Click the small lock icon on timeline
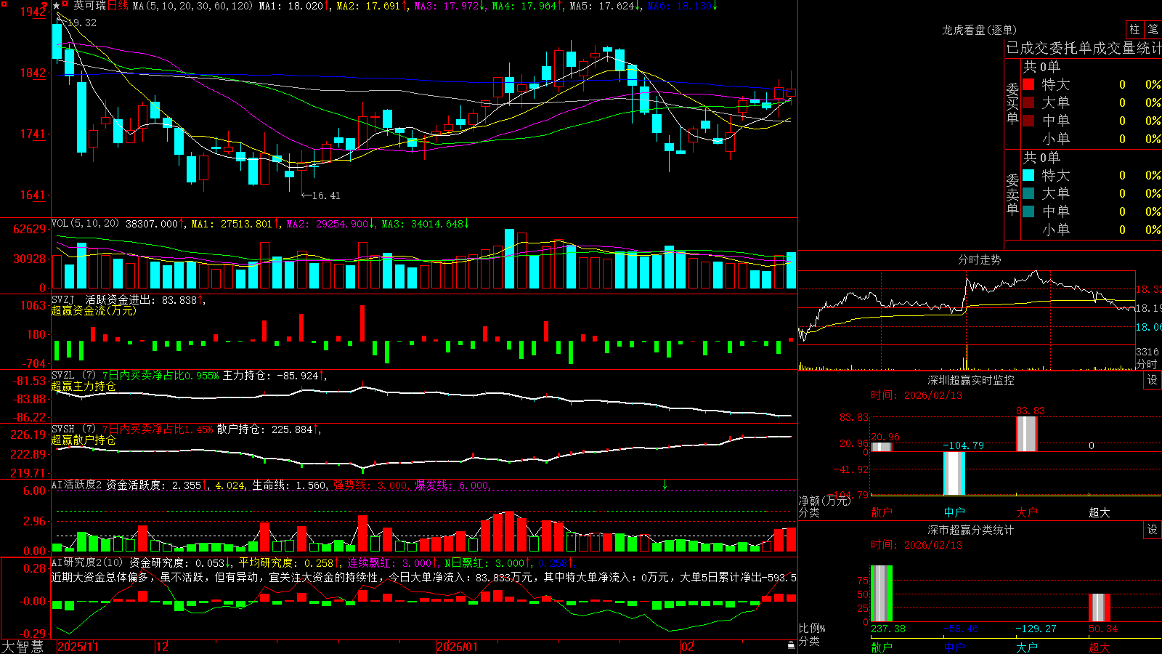Screen dimensions: 1162x654 792,645
